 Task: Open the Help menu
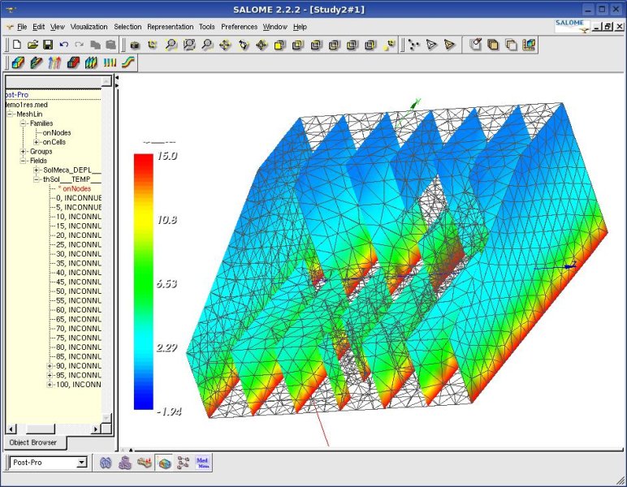[x=300, y=27]
